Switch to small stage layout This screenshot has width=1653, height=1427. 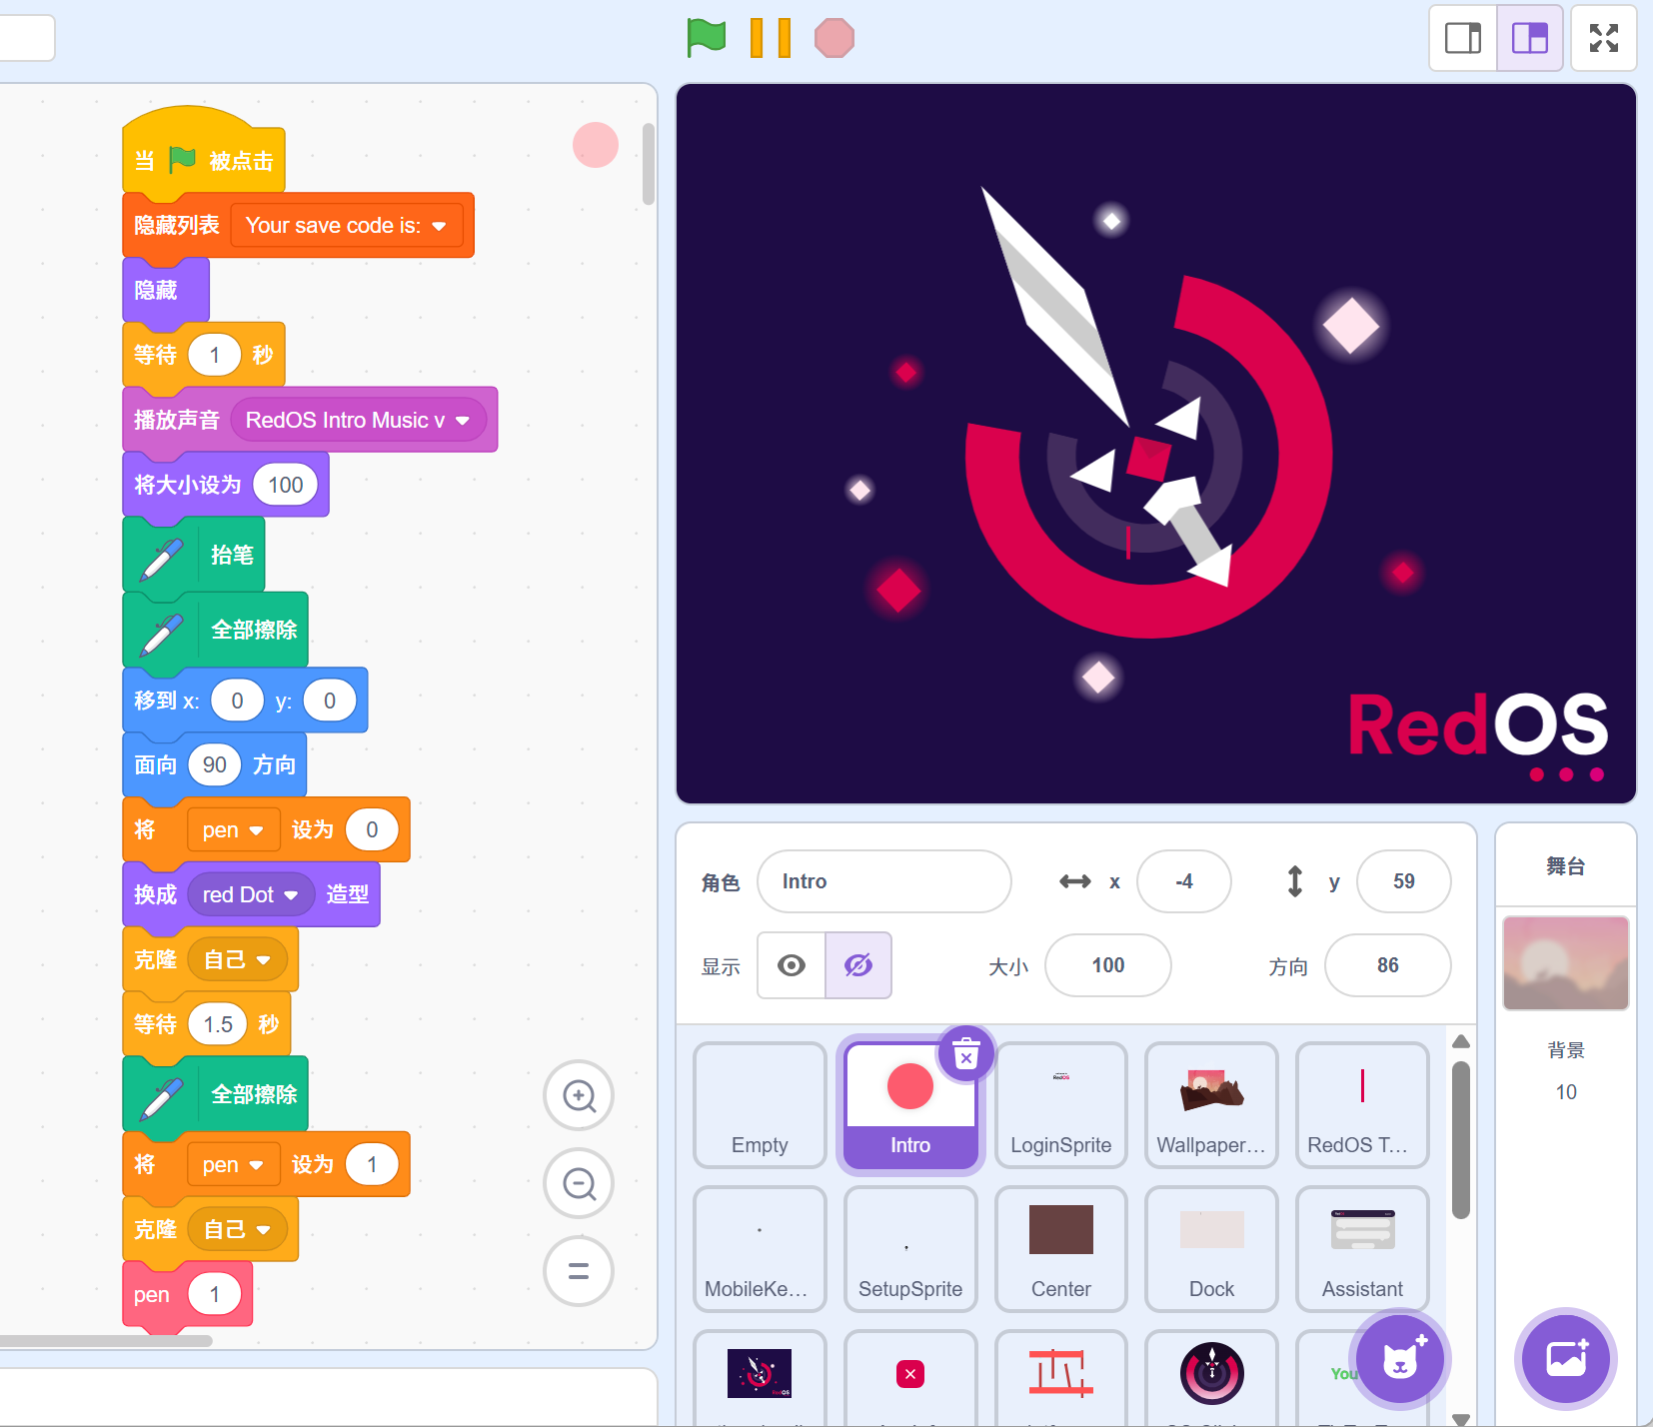tap(1462, 38)
